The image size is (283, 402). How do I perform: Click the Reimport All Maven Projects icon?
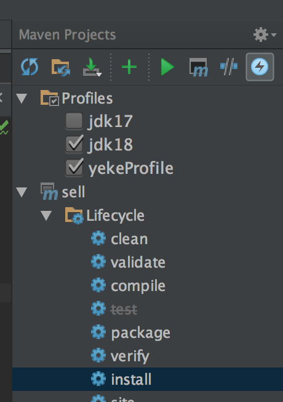pos(30,67)
